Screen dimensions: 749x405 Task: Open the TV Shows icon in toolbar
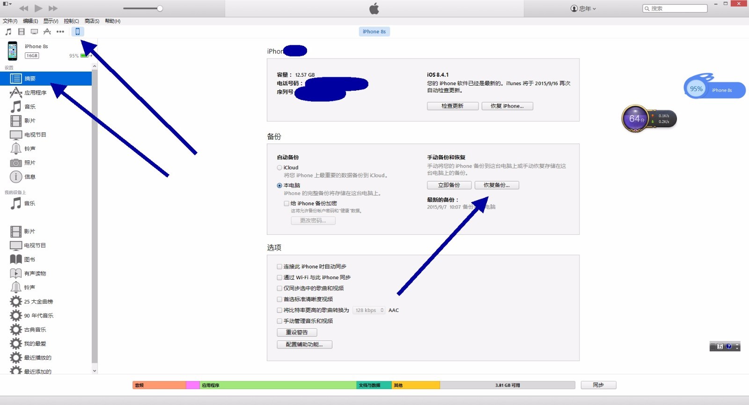pyautogui.click(x=34, y=32)
